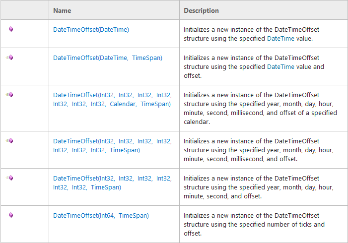Click the method icon beside DateTimeOffset(DateTime, TimeSpan)

tap(9, 58)
